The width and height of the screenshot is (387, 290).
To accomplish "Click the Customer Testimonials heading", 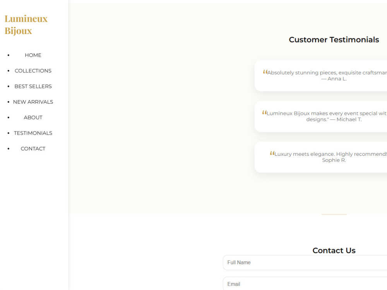I will pos(334,40).
